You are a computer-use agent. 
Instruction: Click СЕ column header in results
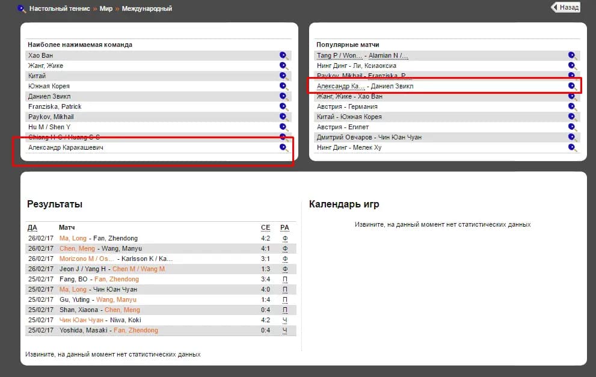265,228
